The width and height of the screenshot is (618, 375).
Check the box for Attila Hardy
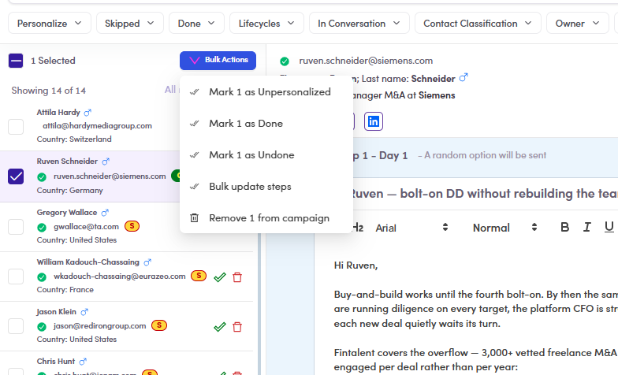pyautogui.click(x=16, y=127)
